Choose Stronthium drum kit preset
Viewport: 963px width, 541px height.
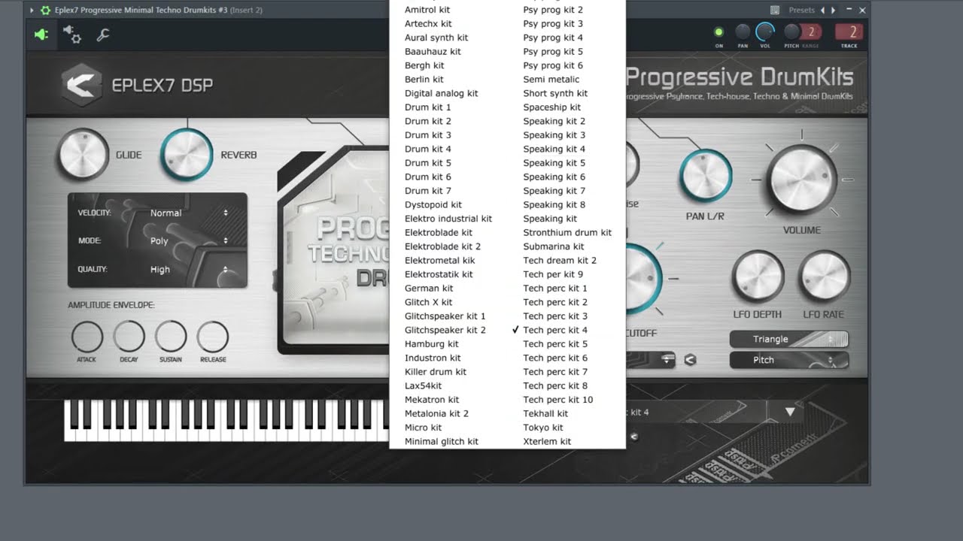567,233
